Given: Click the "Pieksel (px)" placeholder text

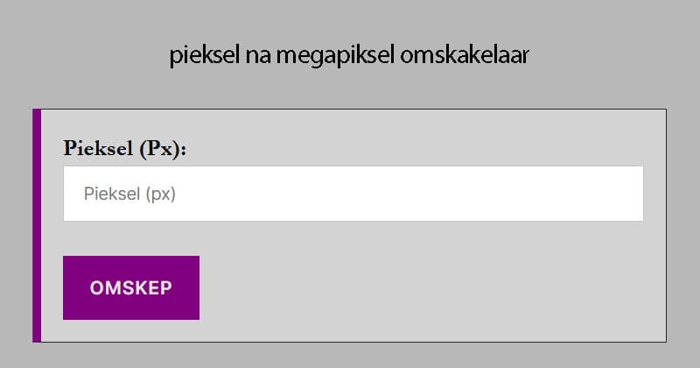Looking at the screenshot, I should pos(129,194).
